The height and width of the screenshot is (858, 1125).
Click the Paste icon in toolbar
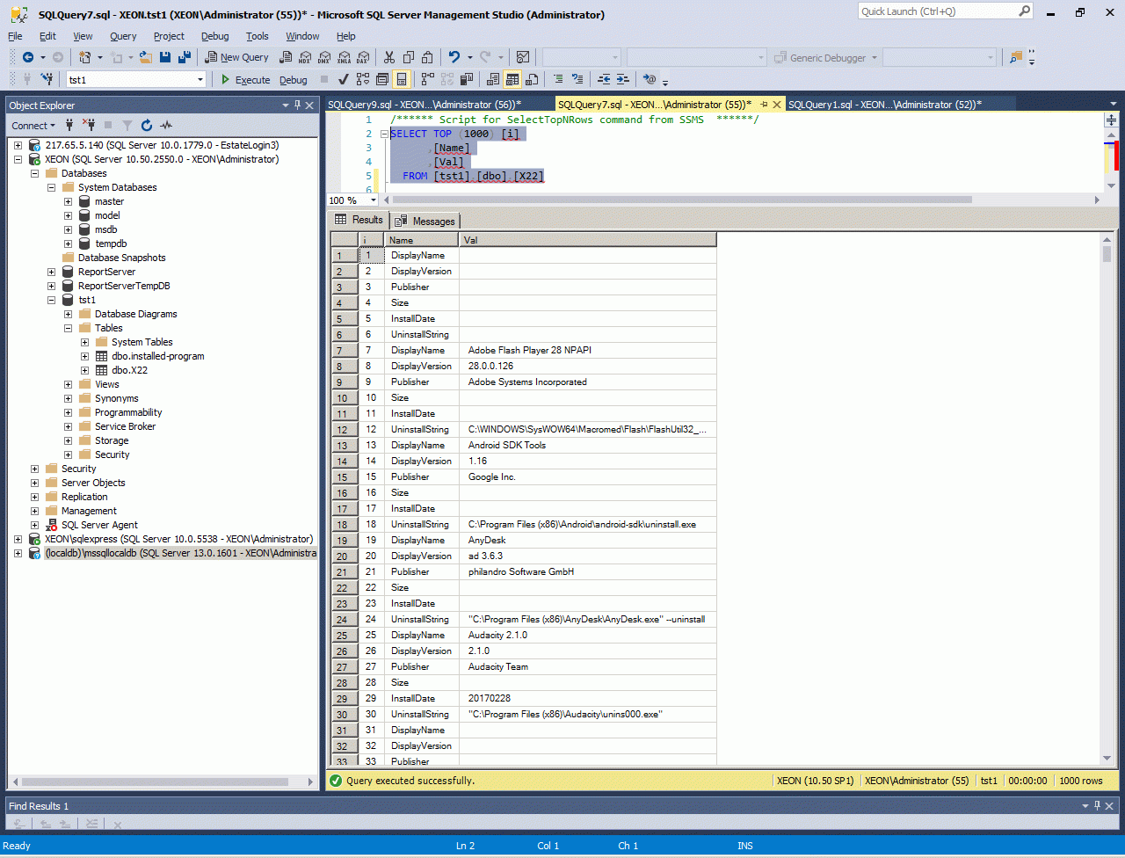tap(428, 57)
